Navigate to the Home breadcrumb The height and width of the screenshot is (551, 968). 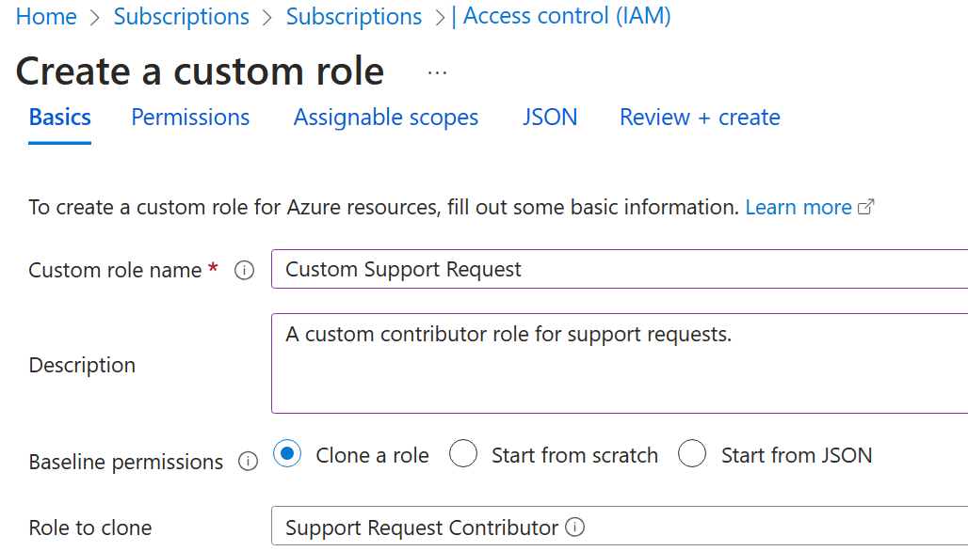point(46,17)
